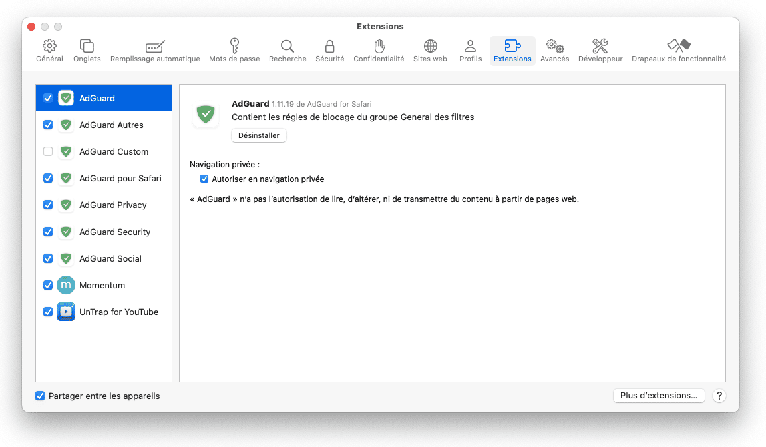The image size is (766, 447).
Task: Open the Mots de passe key icon
Action: coord(234,46)
